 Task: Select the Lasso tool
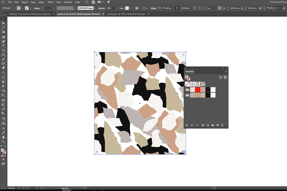pos(3,32)
